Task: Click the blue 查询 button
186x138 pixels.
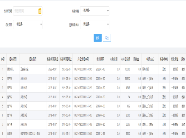Action: tap(97, 38)
